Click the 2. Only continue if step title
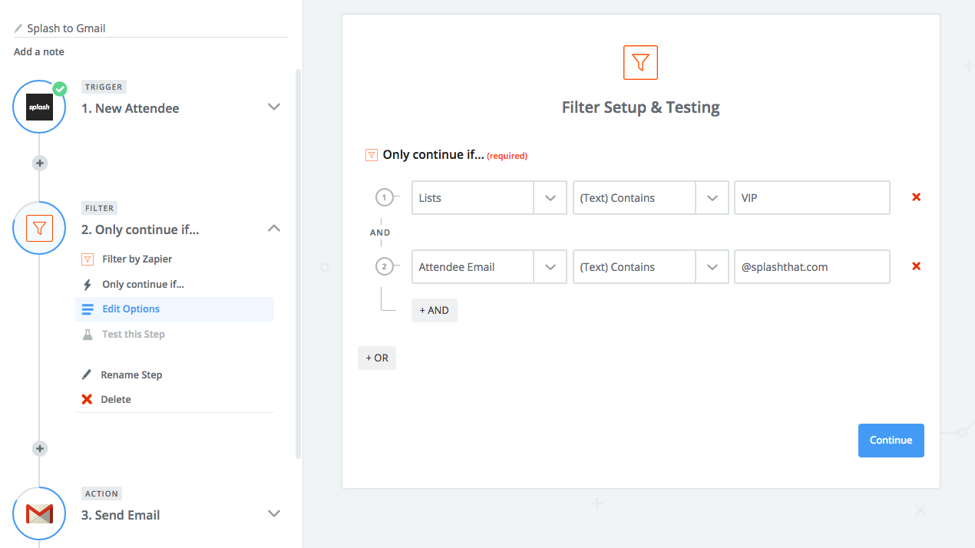975x548 pixels. pos(140,229)
